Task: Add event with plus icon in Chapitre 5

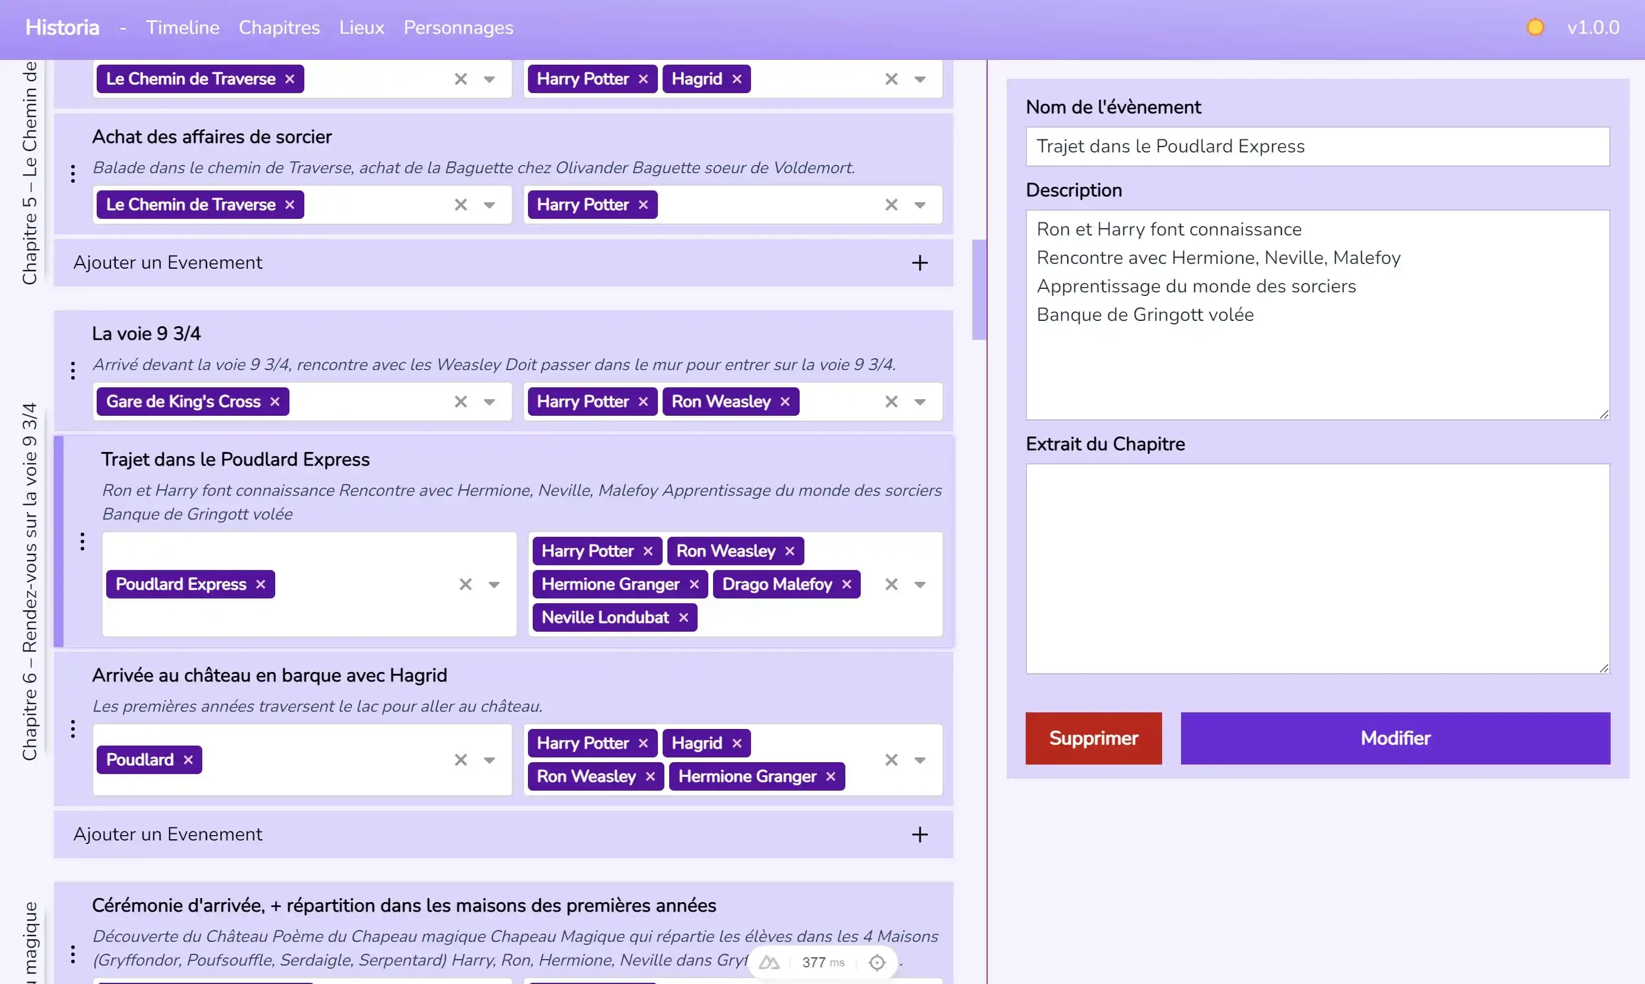Action: click(x=919, y=263)
